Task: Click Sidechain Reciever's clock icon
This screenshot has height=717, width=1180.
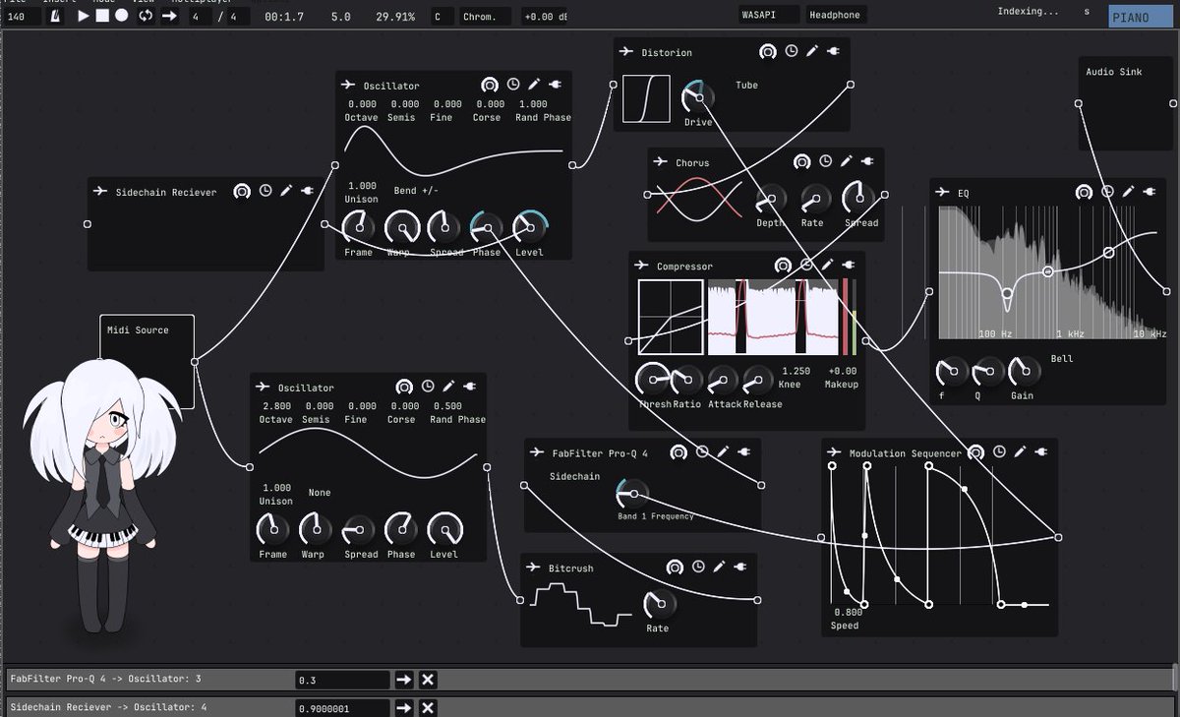Action: [x=265, y=191]
